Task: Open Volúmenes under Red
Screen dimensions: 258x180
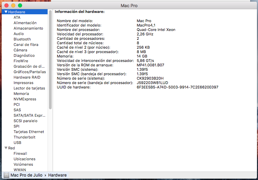Action: (23, 164)
